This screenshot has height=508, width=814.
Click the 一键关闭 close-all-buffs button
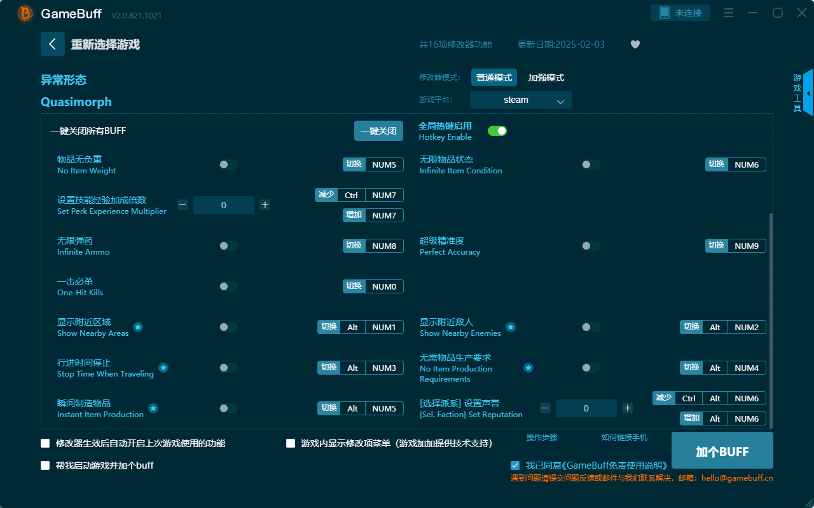pyautogui.click(x=379, y=130)
